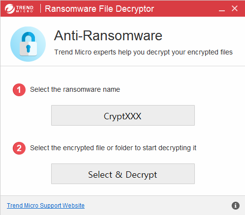This screenshot has width=245, height=215.
Task: Click the Anti-Ransomware heading
Action: (108, 35)
